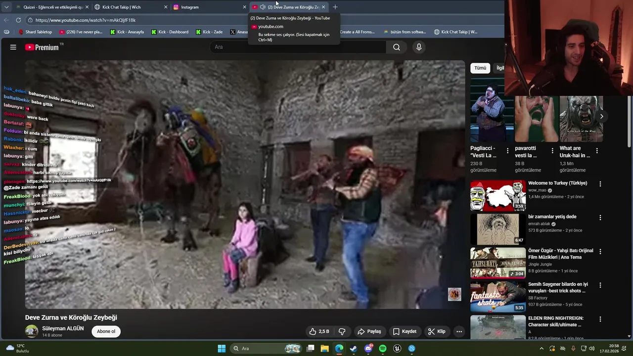This screenshot has height=356, width=633.
Task: Open Spotify from taskbar
Action: pyautogui.click(x=383, y=349)
